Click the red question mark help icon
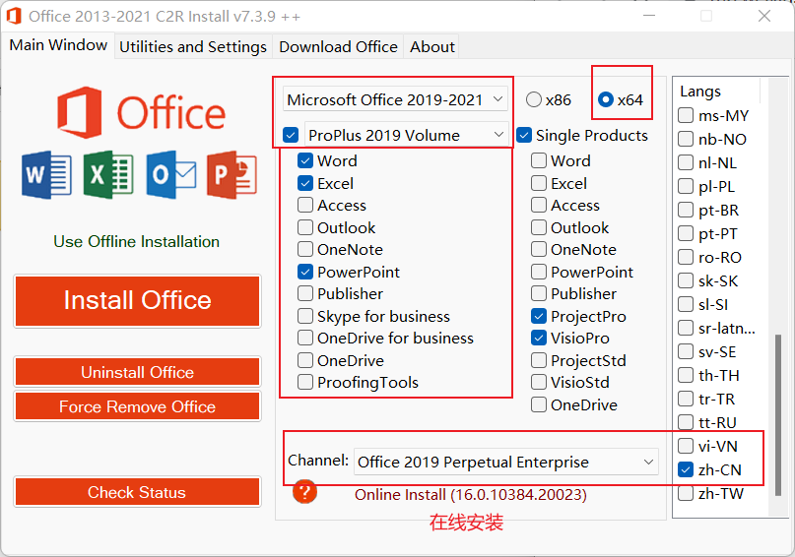Viewport: 795px width, 557px height. 306,492
